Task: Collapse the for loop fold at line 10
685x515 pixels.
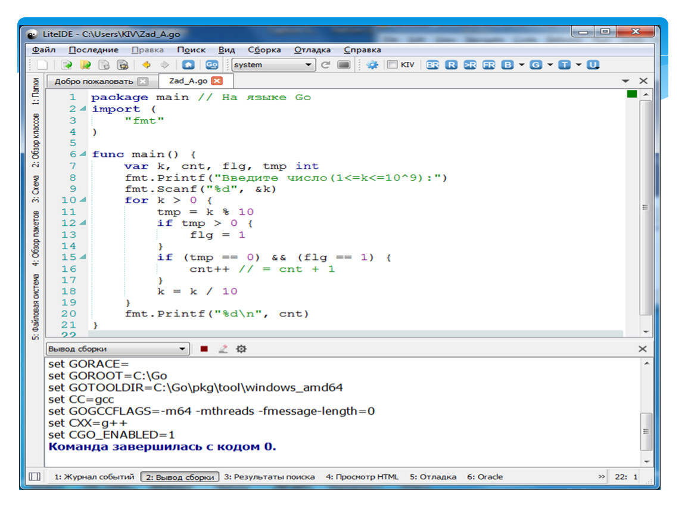Action: (x=83, y=200)
